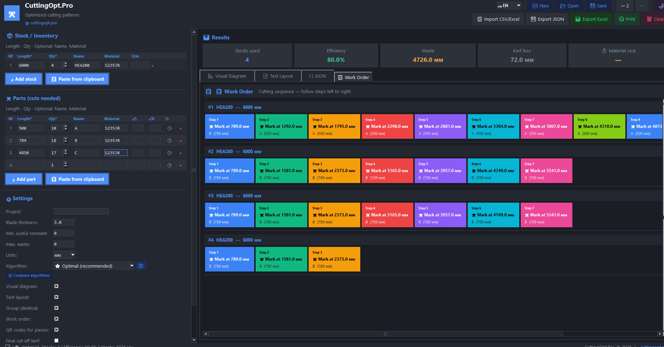Click the Add stock button
The width and height of the screenshot is (664, 347).
pos(24,79)
